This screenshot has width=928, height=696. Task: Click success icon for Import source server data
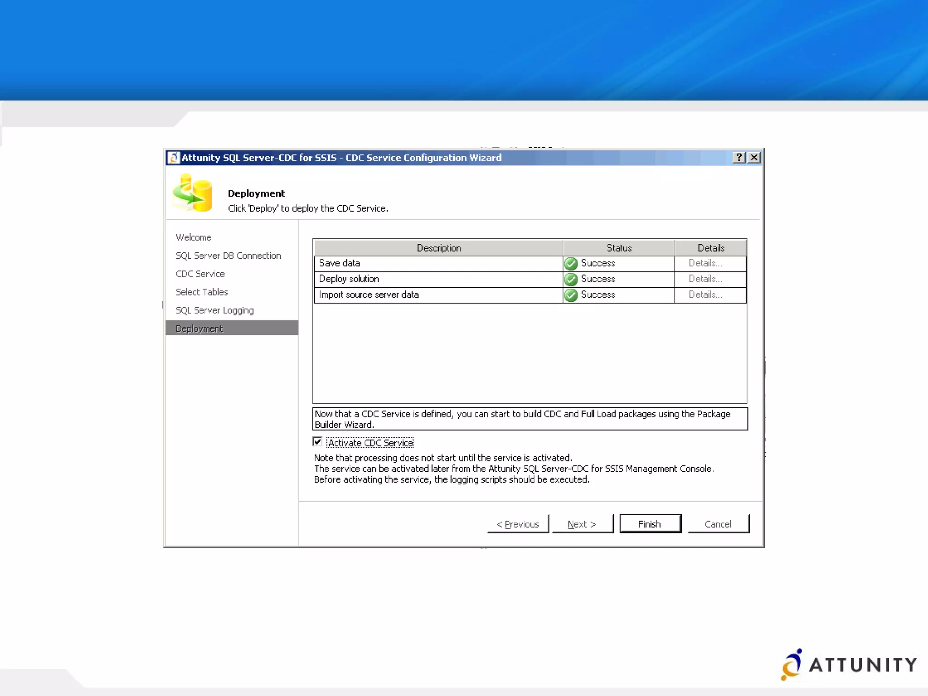(571, 295)
